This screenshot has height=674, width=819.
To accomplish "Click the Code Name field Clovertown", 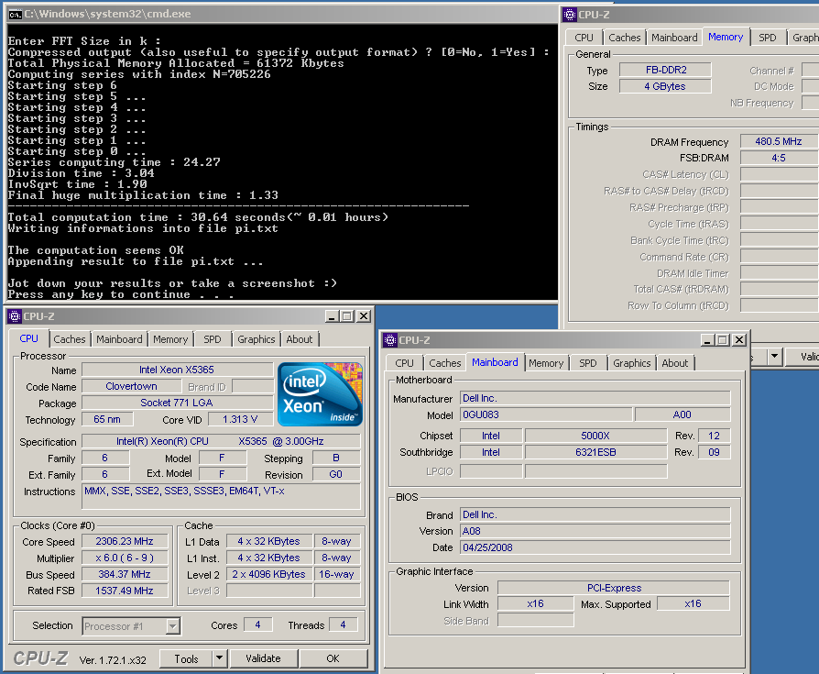I will (x=131, y=386).
